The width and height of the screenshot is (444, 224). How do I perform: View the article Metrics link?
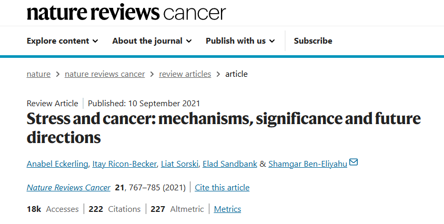(227, 209)
